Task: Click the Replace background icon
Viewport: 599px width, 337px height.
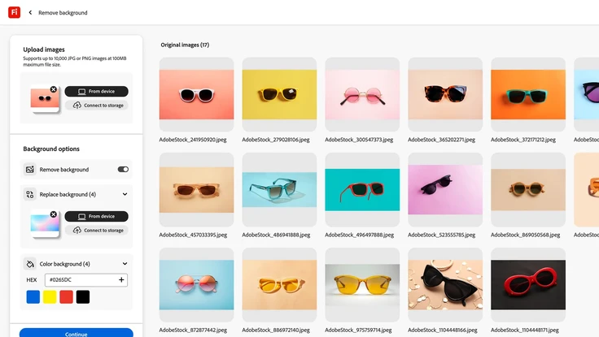Action: point(30,195)
